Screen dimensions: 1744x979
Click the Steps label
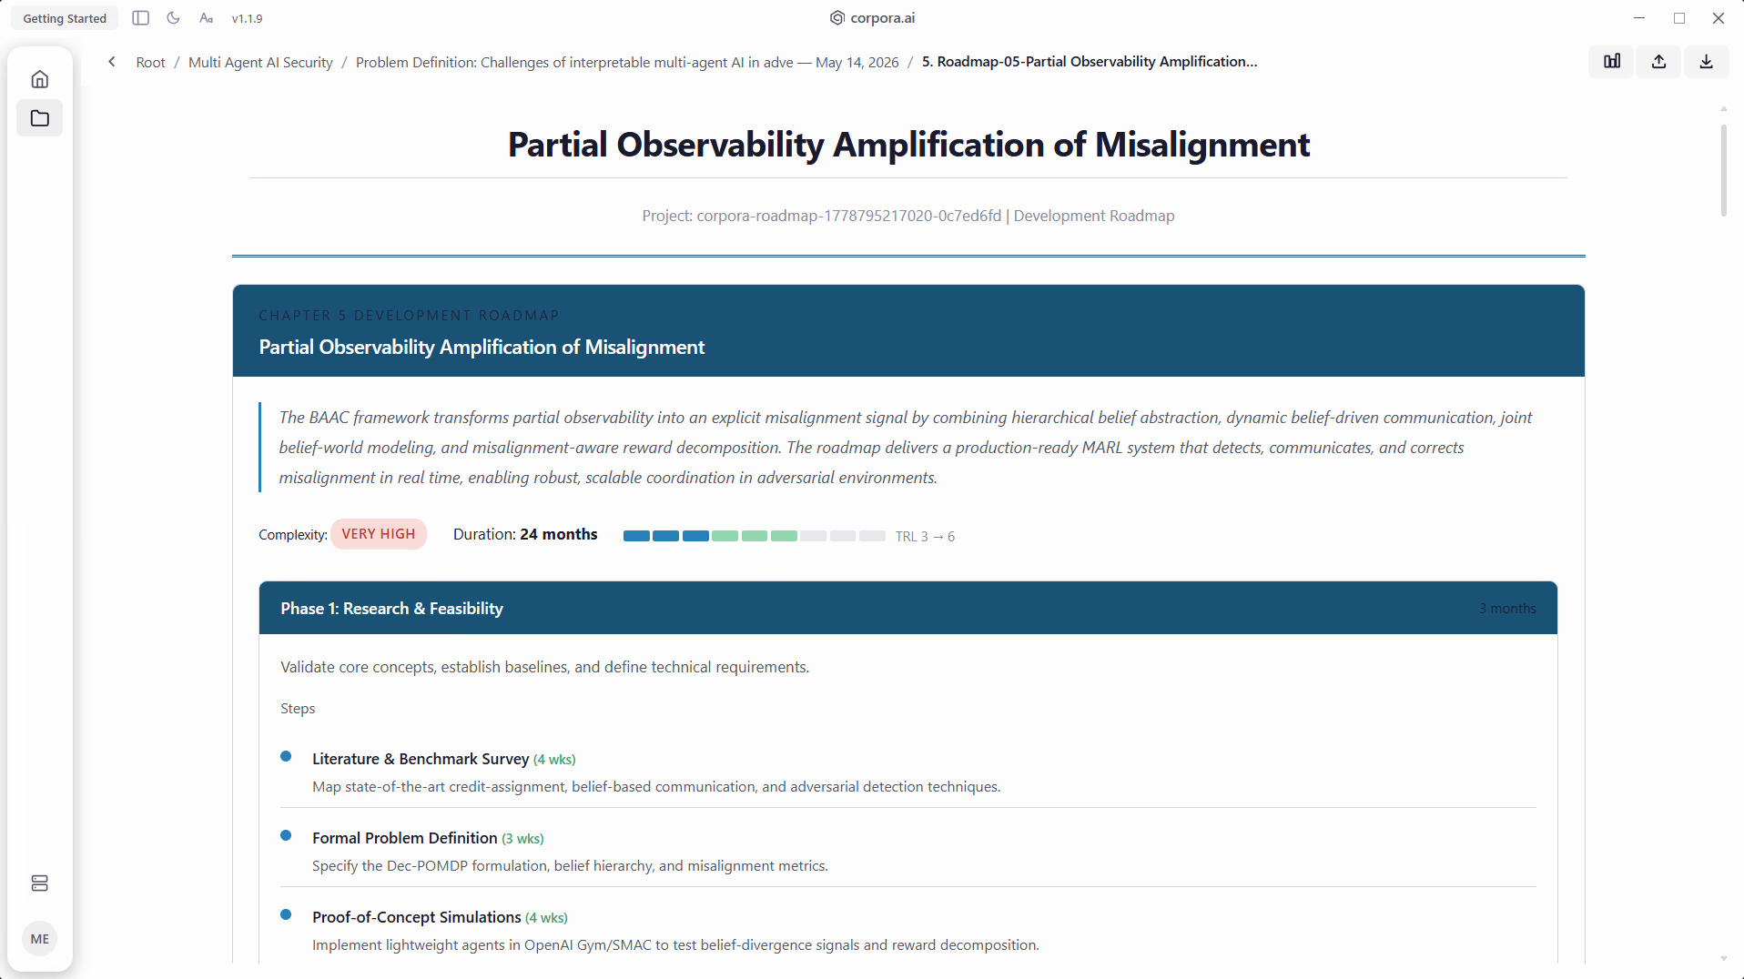coord(298,709)
